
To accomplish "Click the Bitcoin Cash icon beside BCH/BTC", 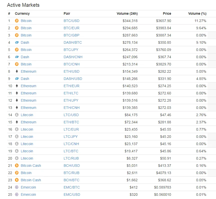I will click(x=17, y=180).
